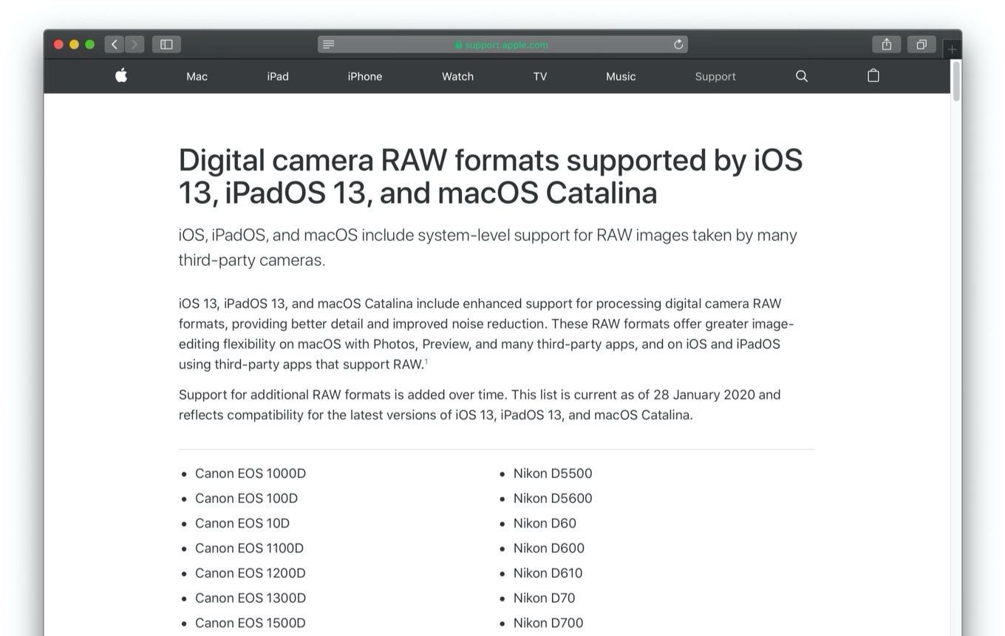Select Canon EOS 1200D list entry
This screenshot has width=1005, height=636.
click(x=251, y=573)
